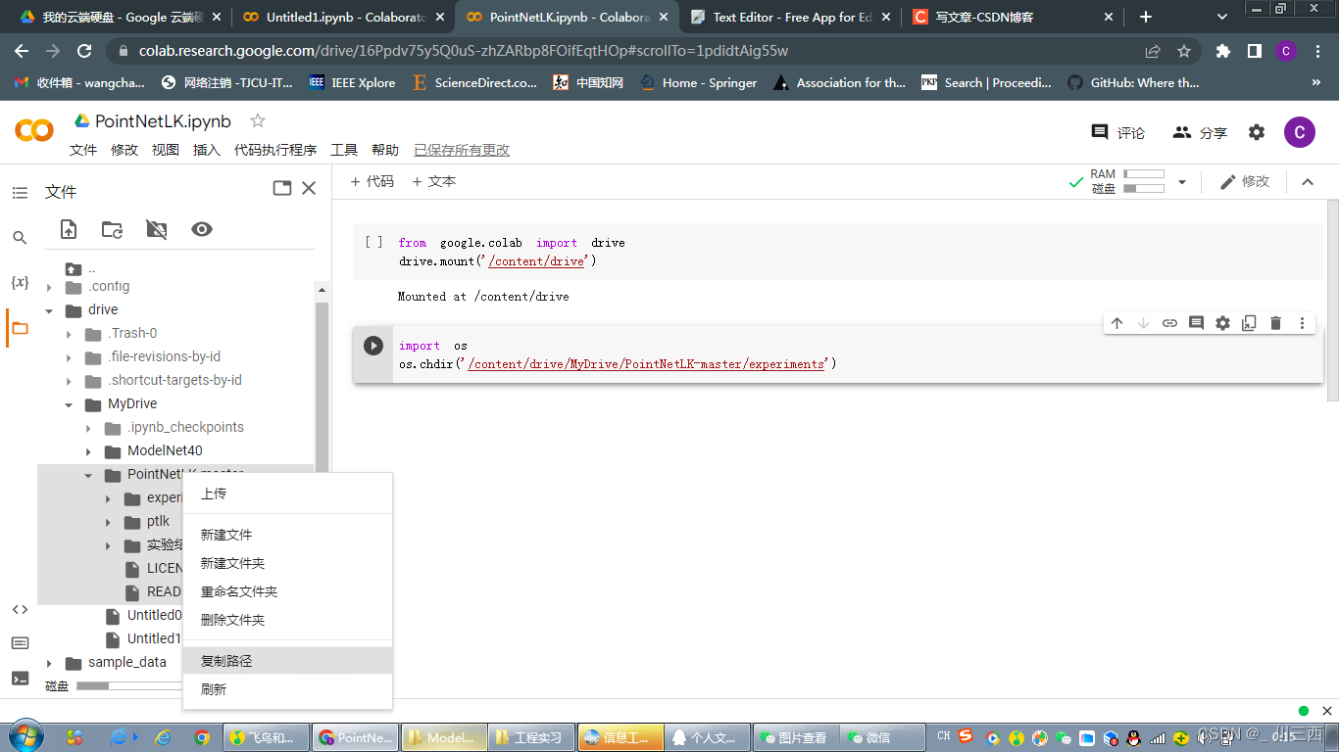Choose 上传 in context menu
This screenshot has height=752, width=1339.
(288, 493)
